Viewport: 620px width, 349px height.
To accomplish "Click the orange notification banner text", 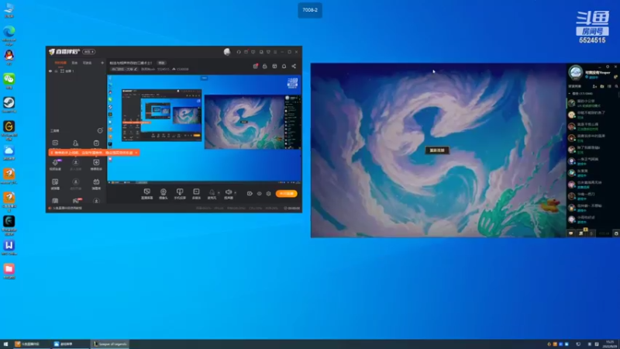I will point(93,153).
